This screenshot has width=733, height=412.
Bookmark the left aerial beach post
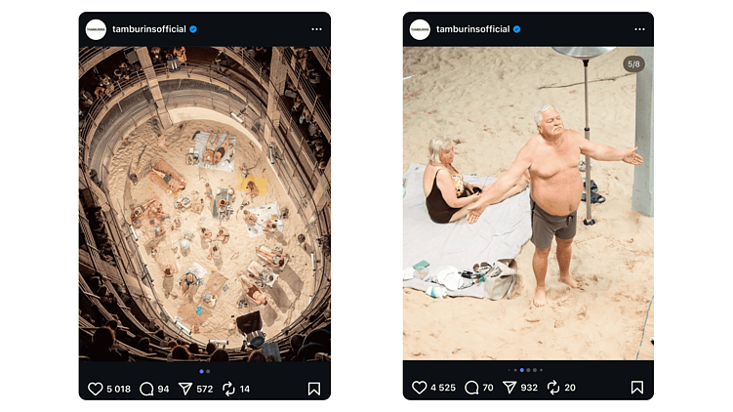314,389
